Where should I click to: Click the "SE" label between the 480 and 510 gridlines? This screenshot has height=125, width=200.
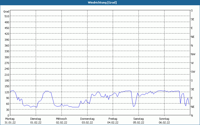pyautogui.click(x=192, y=19)
